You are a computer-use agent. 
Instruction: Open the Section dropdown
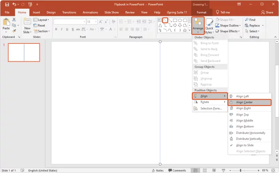click(x=42, y=31)
